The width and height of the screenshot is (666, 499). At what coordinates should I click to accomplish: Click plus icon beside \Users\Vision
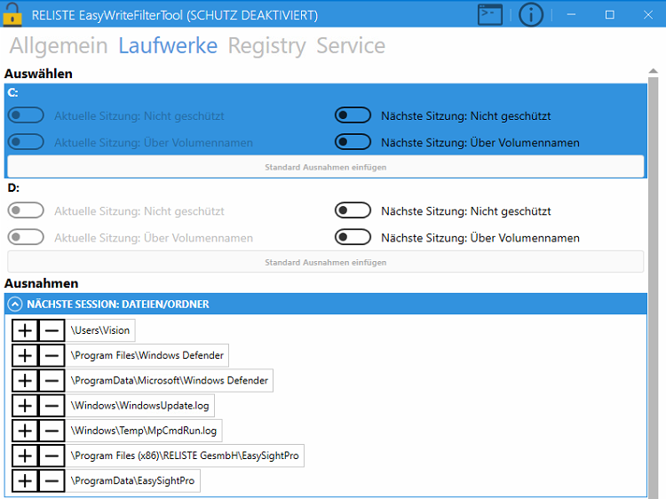pyautogui.click(x=26, y=330)
